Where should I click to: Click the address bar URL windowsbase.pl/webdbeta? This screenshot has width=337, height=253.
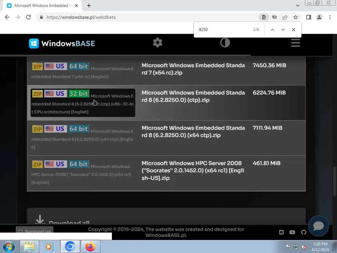tap(81, 17)
